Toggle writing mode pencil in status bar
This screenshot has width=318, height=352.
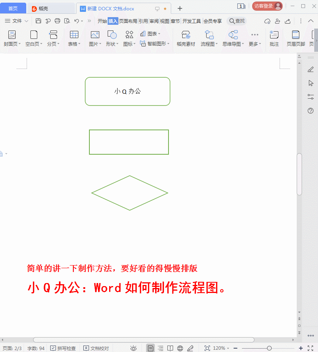point(190,348)
